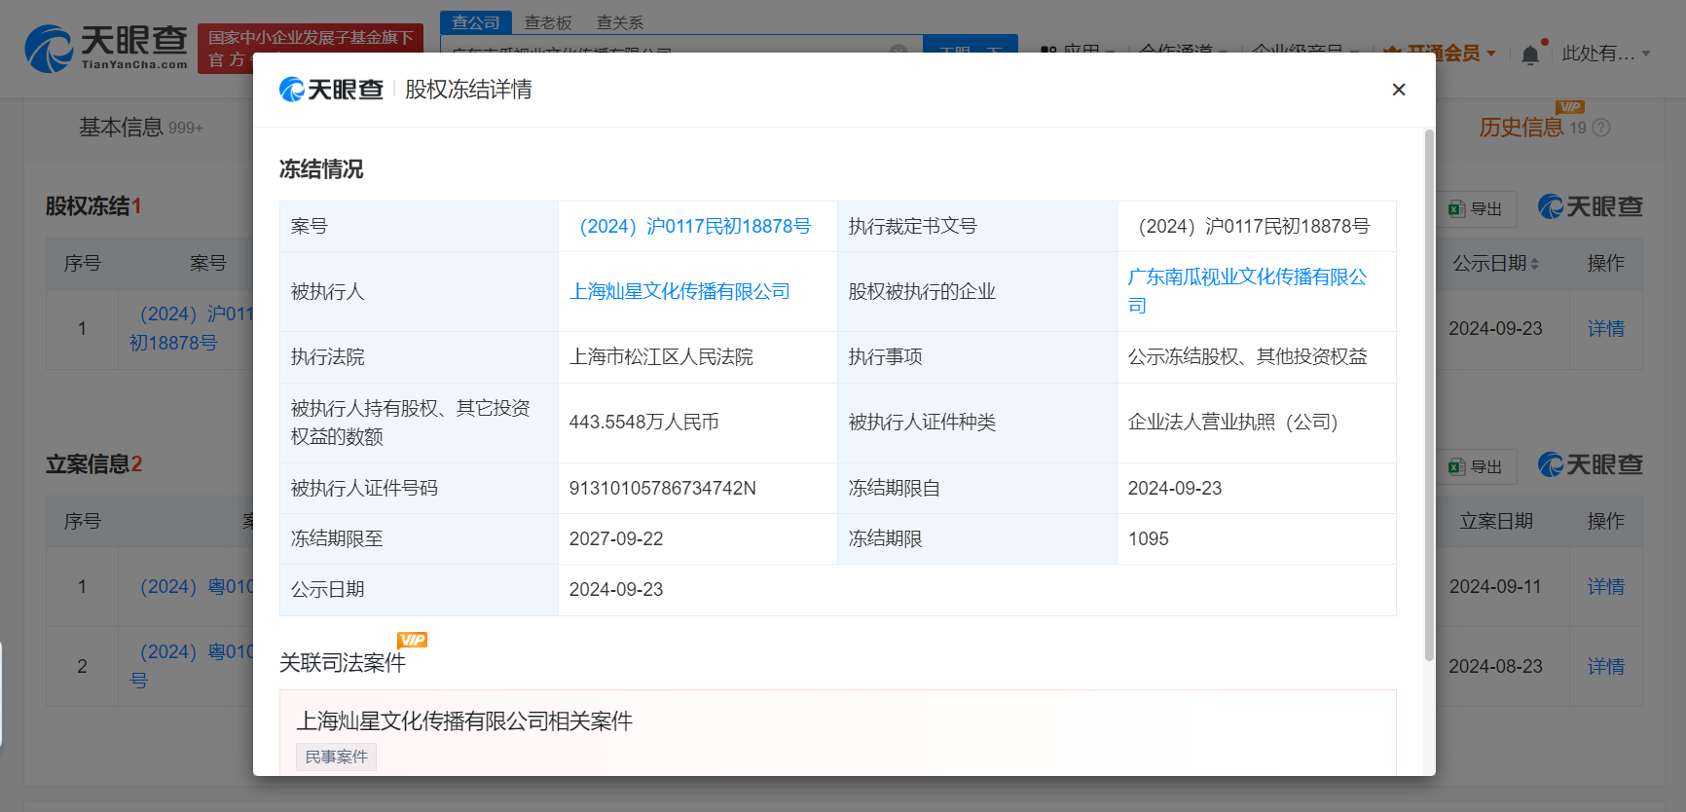Switch to the 查公司 search tab
Image resolution: width=1686 pixels, height=812 pixels.
click(476, 22)
